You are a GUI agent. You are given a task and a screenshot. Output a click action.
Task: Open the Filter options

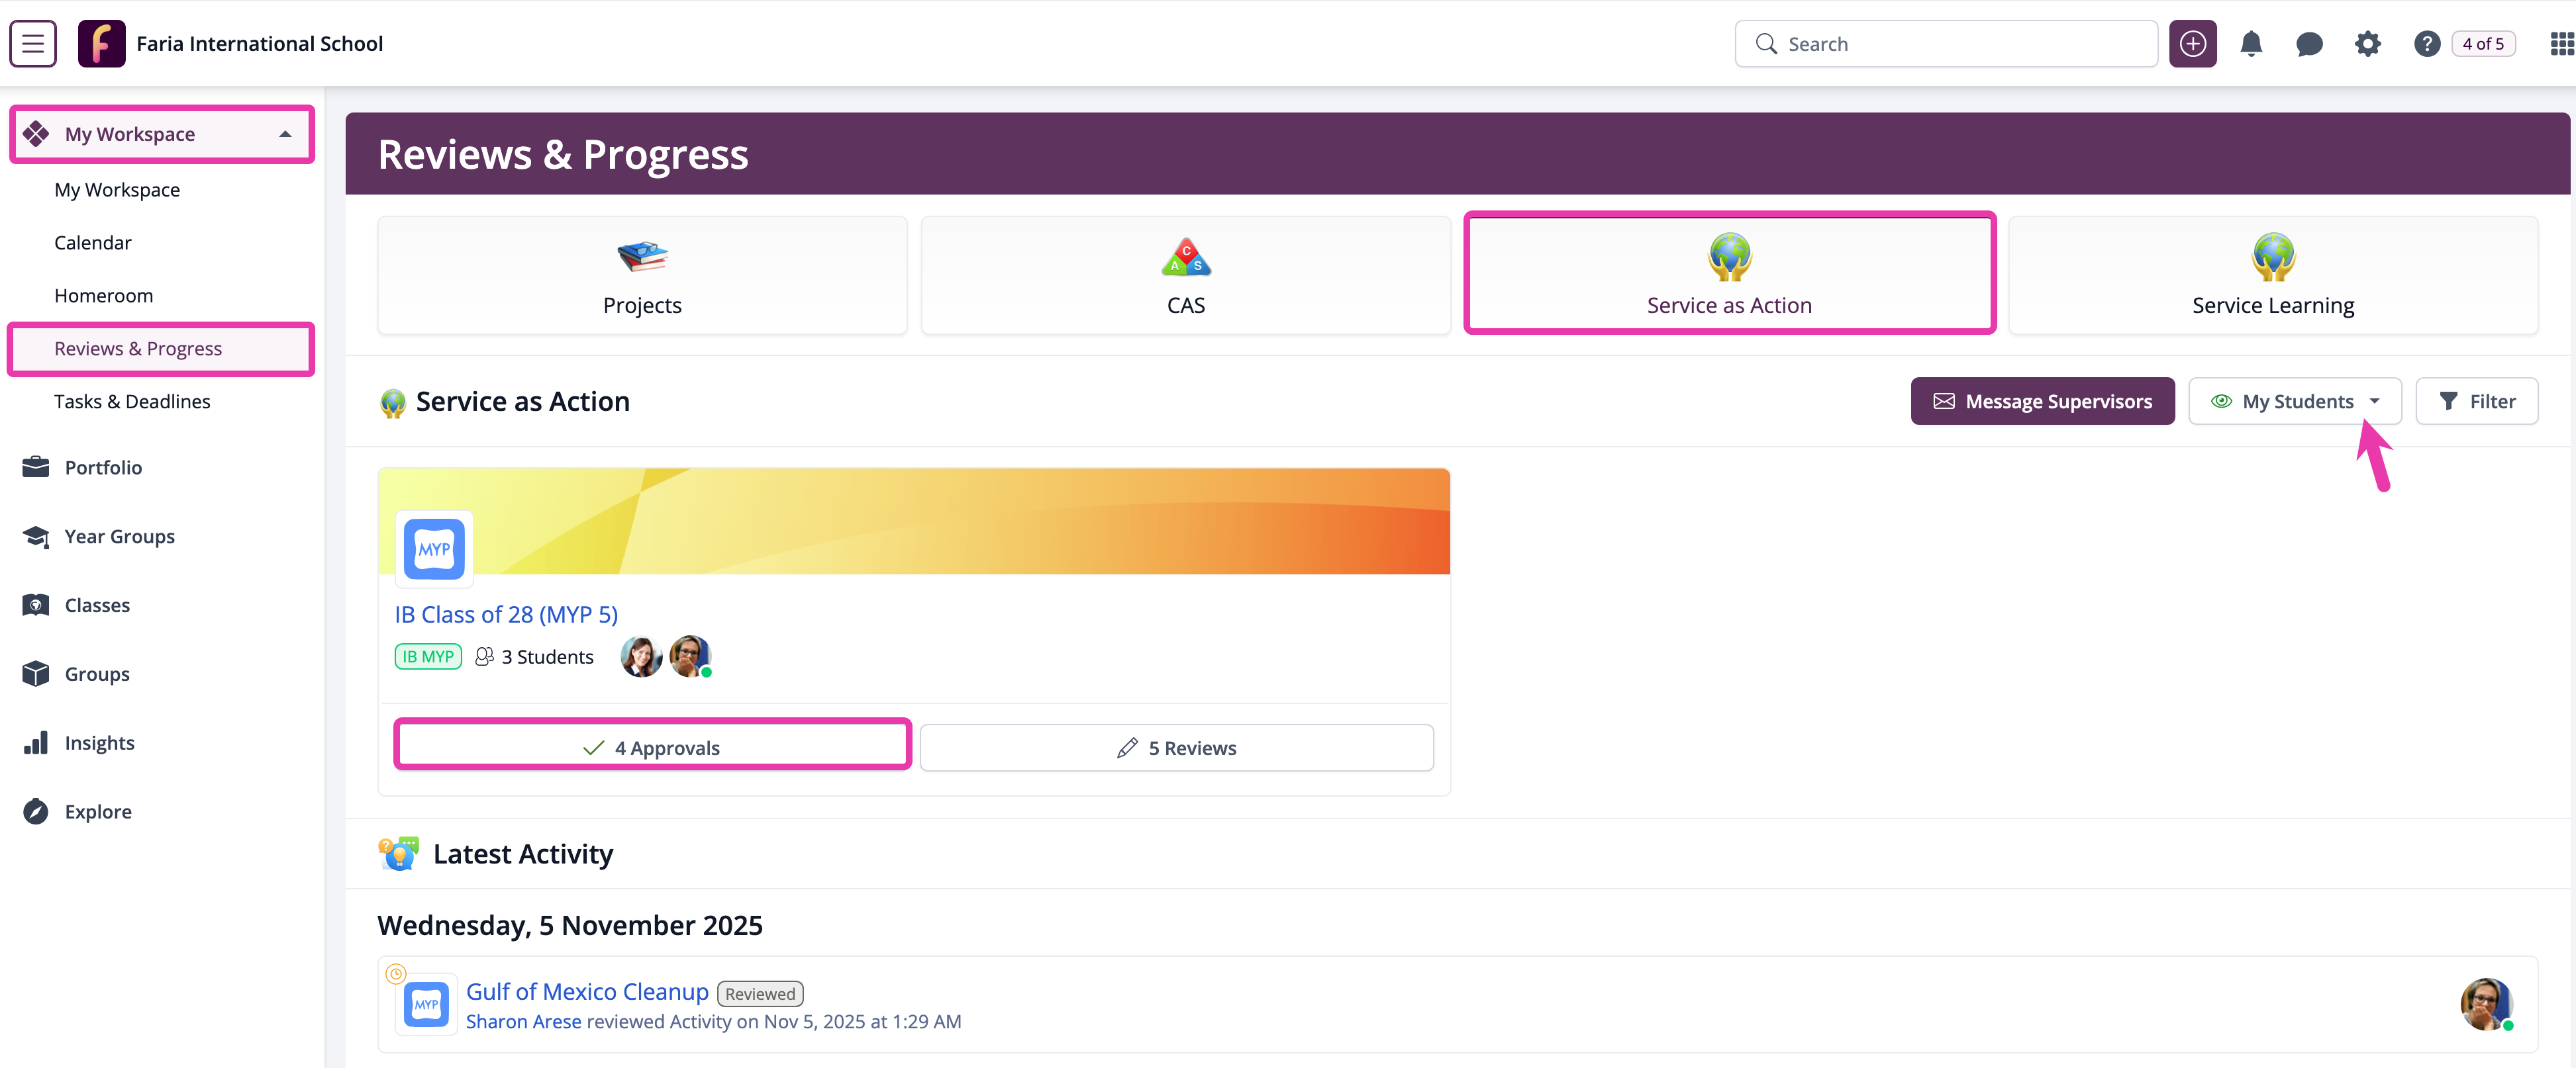point(2476,402)
